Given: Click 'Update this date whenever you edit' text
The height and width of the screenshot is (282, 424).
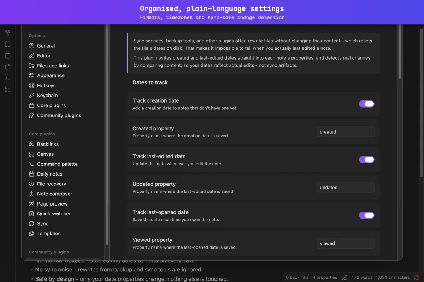Looking at the screenshot, I should point(177,164).
